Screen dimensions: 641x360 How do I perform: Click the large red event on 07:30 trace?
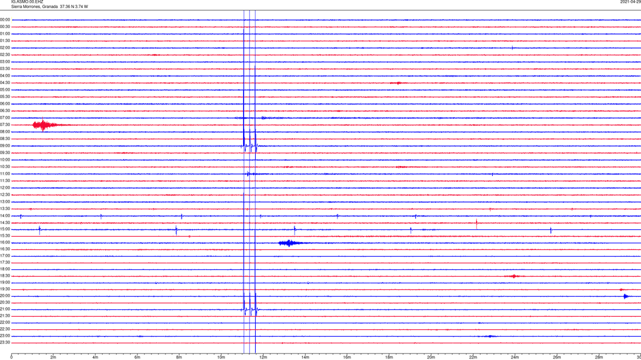tap(48, 125)
